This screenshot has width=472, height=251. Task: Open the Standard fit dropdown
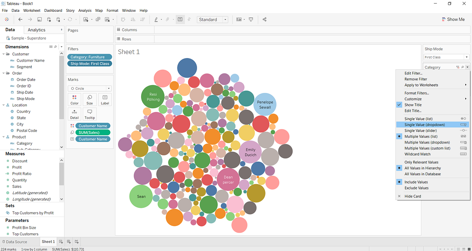(225, 19)
